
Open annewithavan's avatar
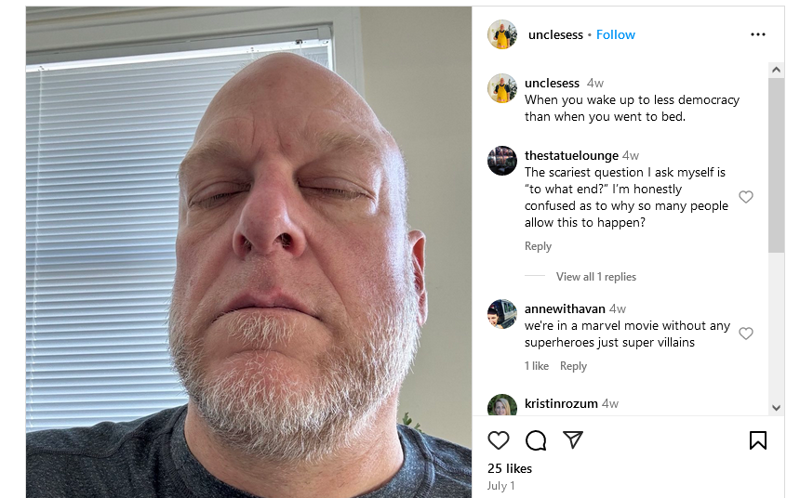(502, 314)
